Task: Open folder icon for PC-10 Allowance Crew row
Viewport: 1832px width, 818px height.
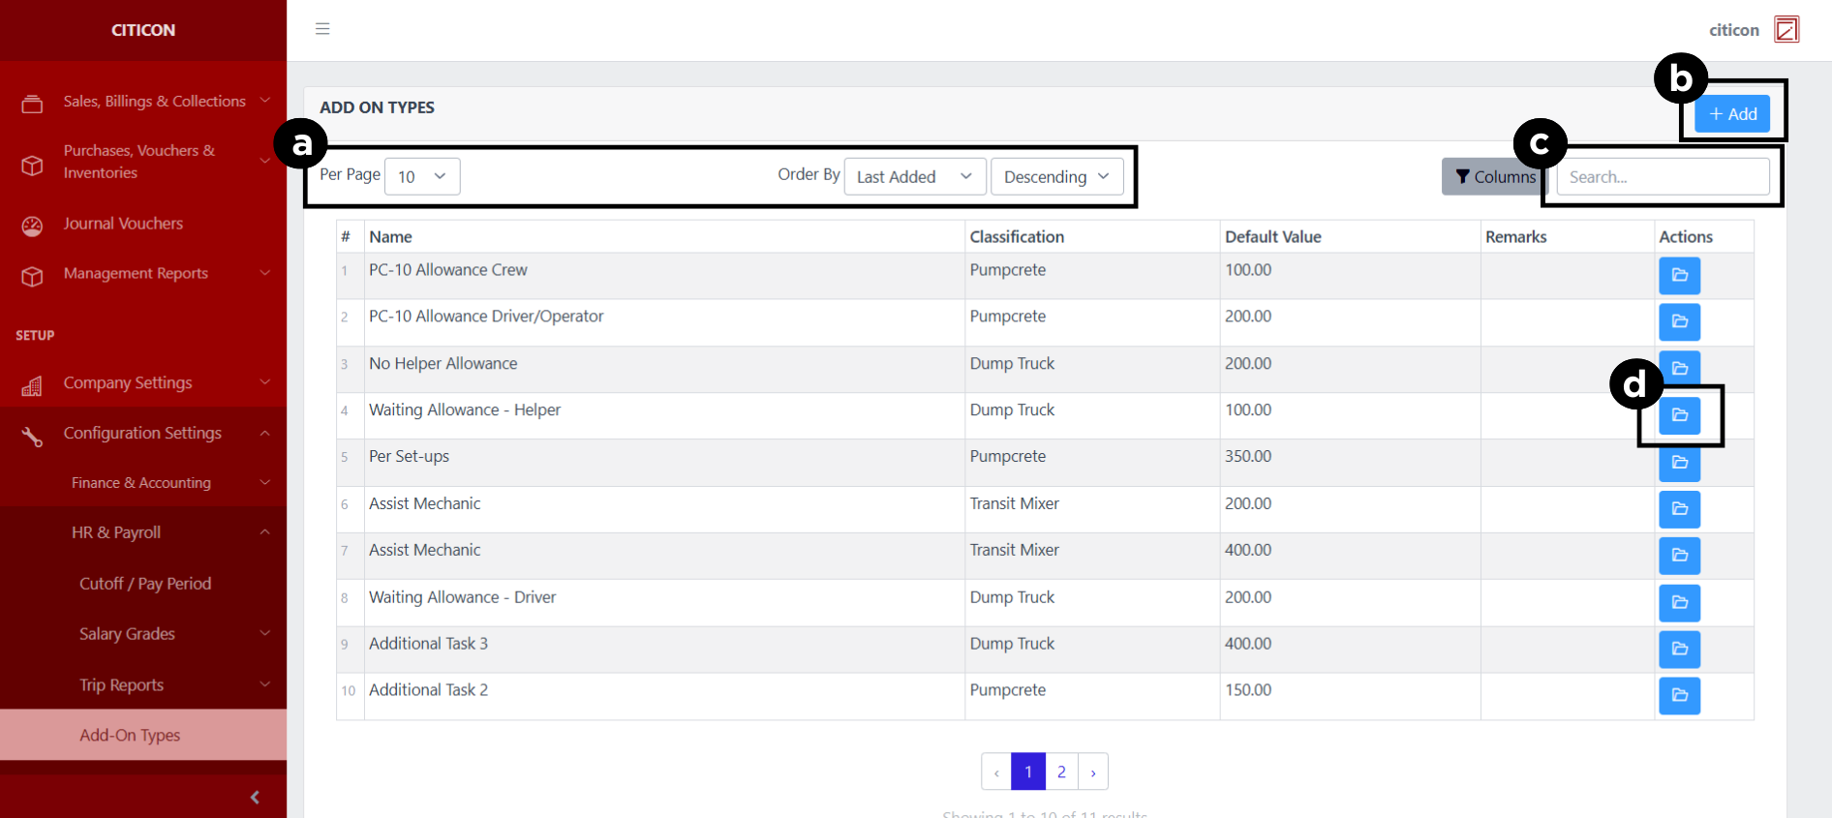Action: point(1679,276)
